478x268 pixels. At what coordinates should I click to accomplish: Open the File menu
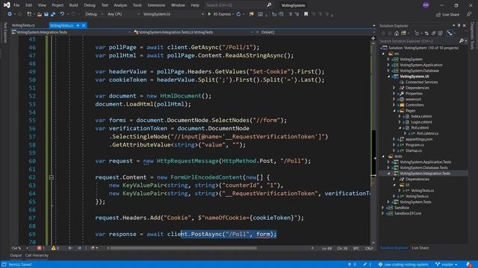16,5
